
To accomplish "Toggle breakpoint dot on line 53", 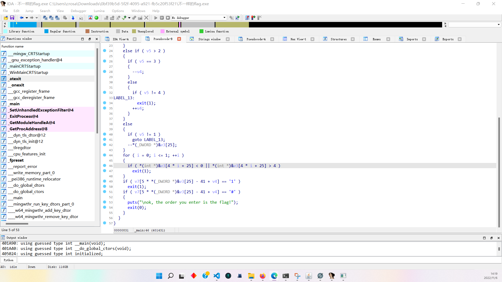I will (105, 202).
